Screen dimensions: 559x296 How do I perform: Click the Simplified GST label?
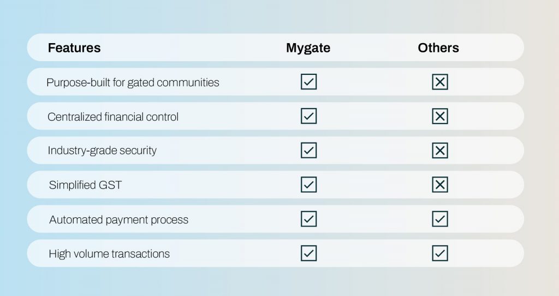tap(85, 185)
